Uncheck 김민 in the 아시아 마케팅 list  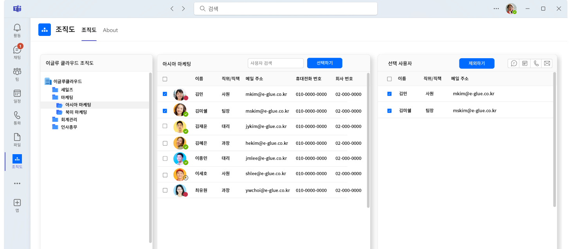(165, 94)
